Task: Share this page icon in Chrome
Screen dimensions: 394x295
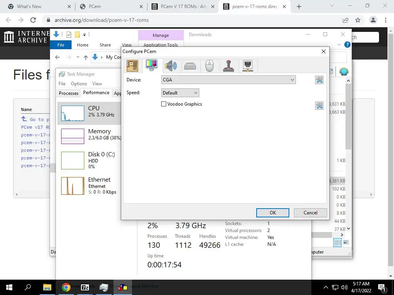Action: tap(346, 20)
